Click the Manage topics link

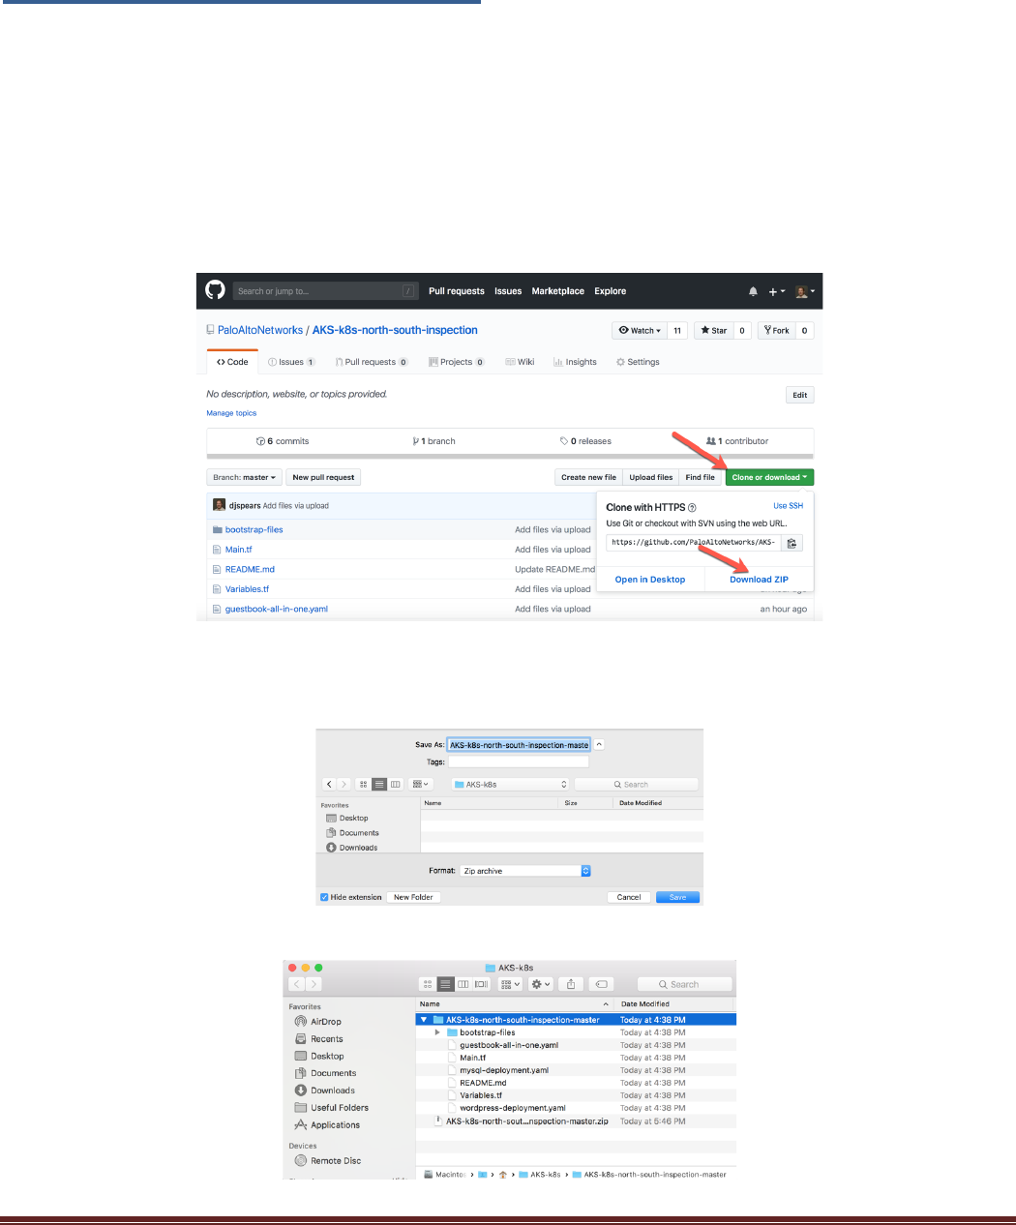point(231,413)
